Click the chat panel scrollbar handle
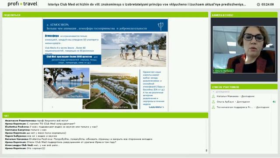 pos(206,150)
